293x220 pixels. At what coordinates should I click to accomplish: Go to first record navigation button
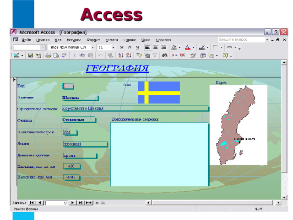click(x=32, y=203)
